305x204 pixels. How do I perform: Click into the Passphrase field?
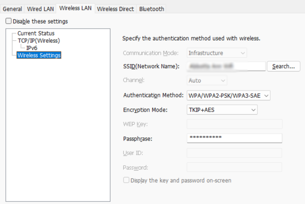234,138
